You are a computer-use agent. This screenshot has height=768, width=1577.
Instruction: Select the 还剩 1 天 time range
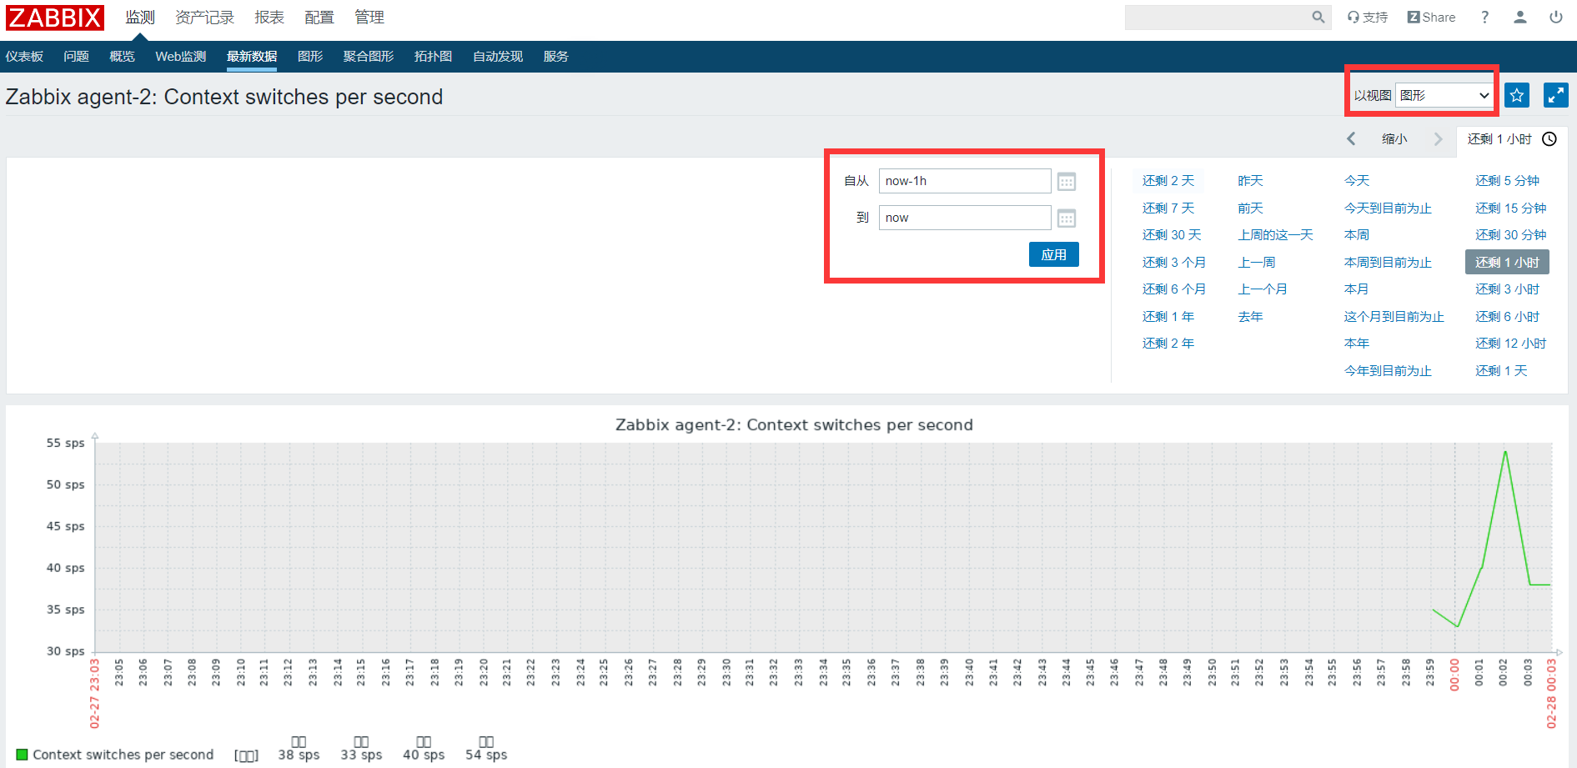tap(1501, 371)
